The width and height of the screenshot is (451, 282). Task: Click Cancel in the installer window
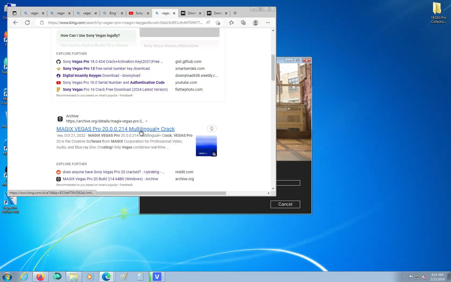tap(285, 204)
